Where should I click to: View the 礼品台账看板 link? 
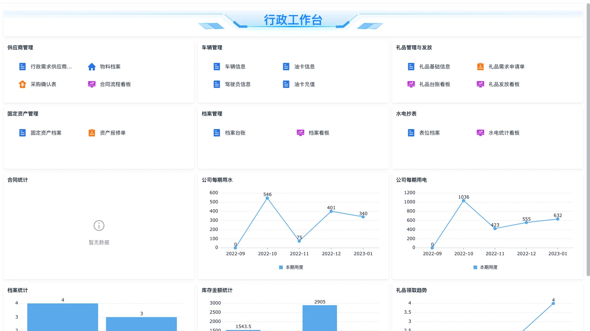click(435, 84)
